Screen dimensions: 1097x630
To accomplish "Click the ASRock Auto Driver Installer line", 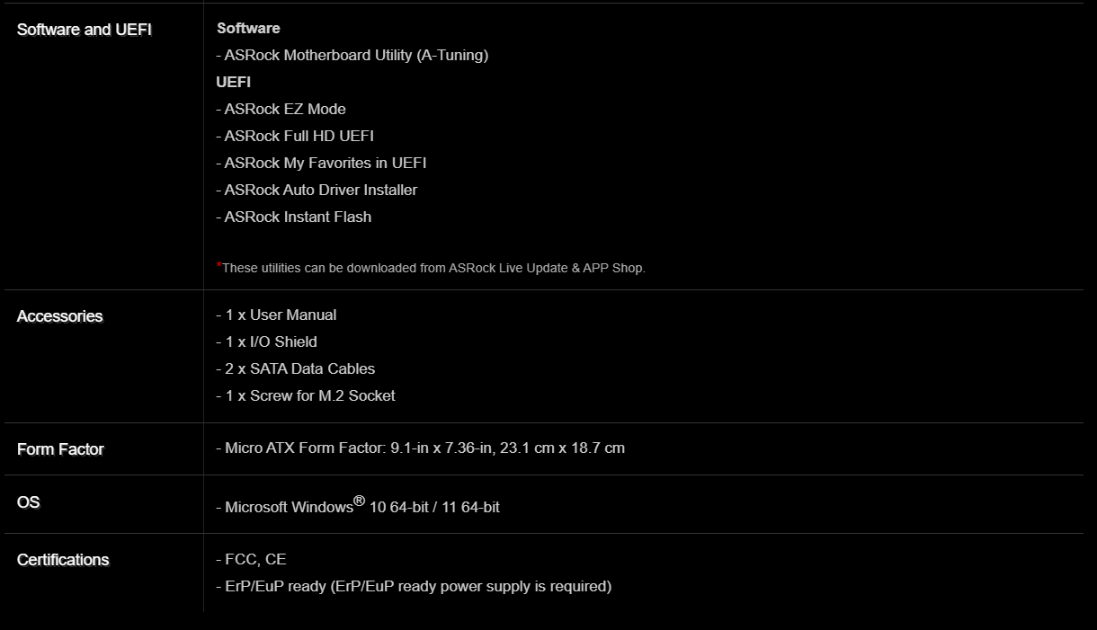I will coord(317,190).
